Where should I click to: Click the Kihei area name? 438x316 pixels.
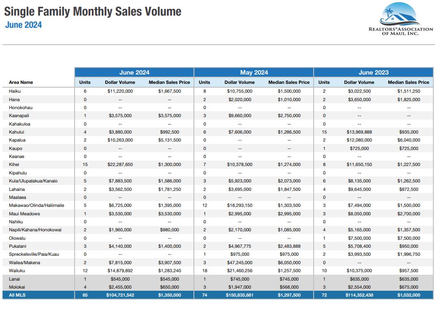tap(14, 165)
